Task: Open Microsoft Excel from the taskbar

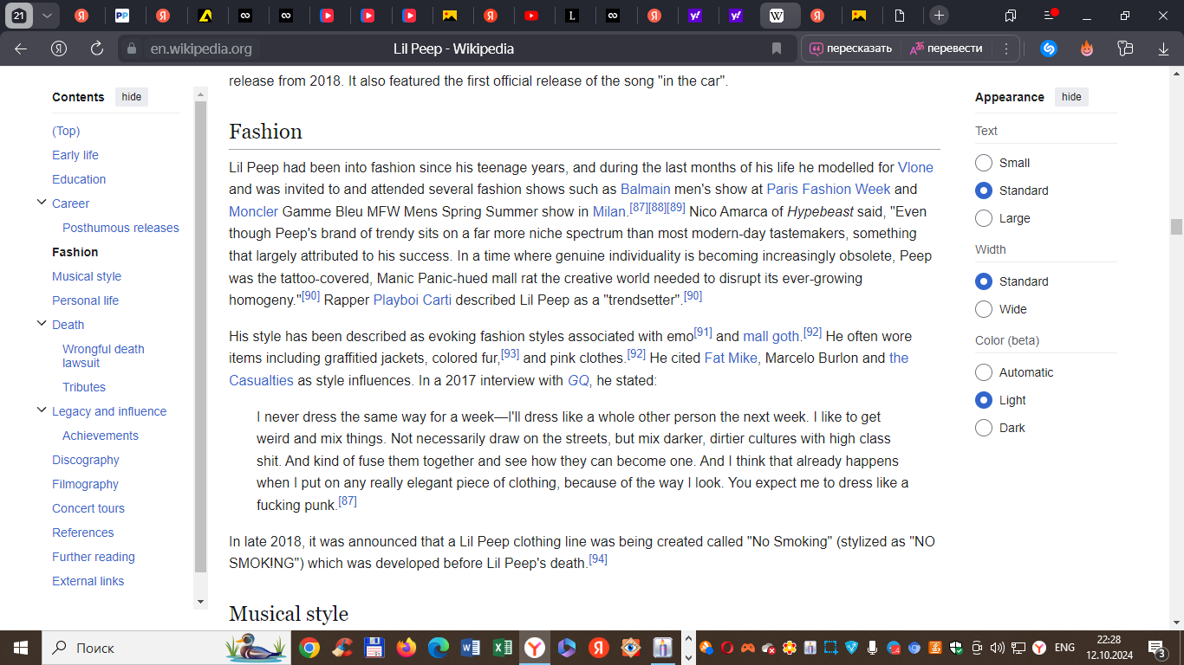Action: coord(503,647)
